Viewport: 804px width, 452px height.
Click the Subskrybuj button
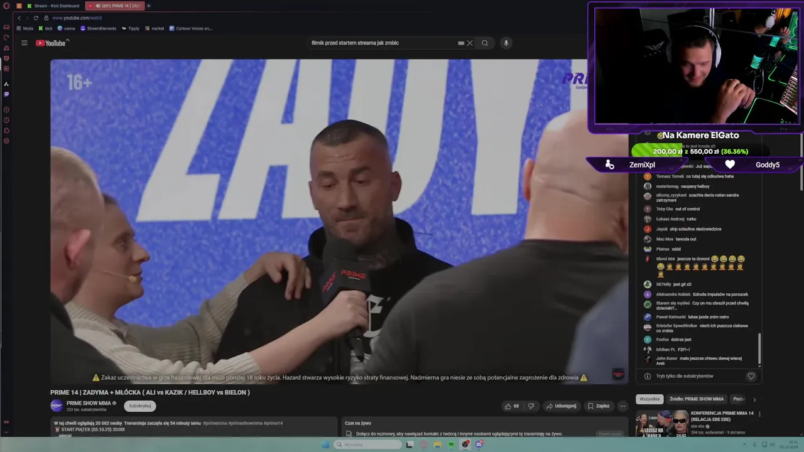[x=139, y=406]
